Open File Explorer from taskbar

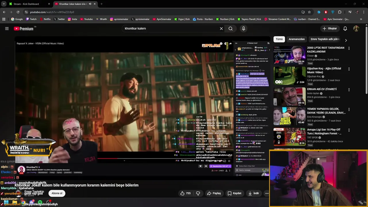pyautogui.click(x=15, y=203)
